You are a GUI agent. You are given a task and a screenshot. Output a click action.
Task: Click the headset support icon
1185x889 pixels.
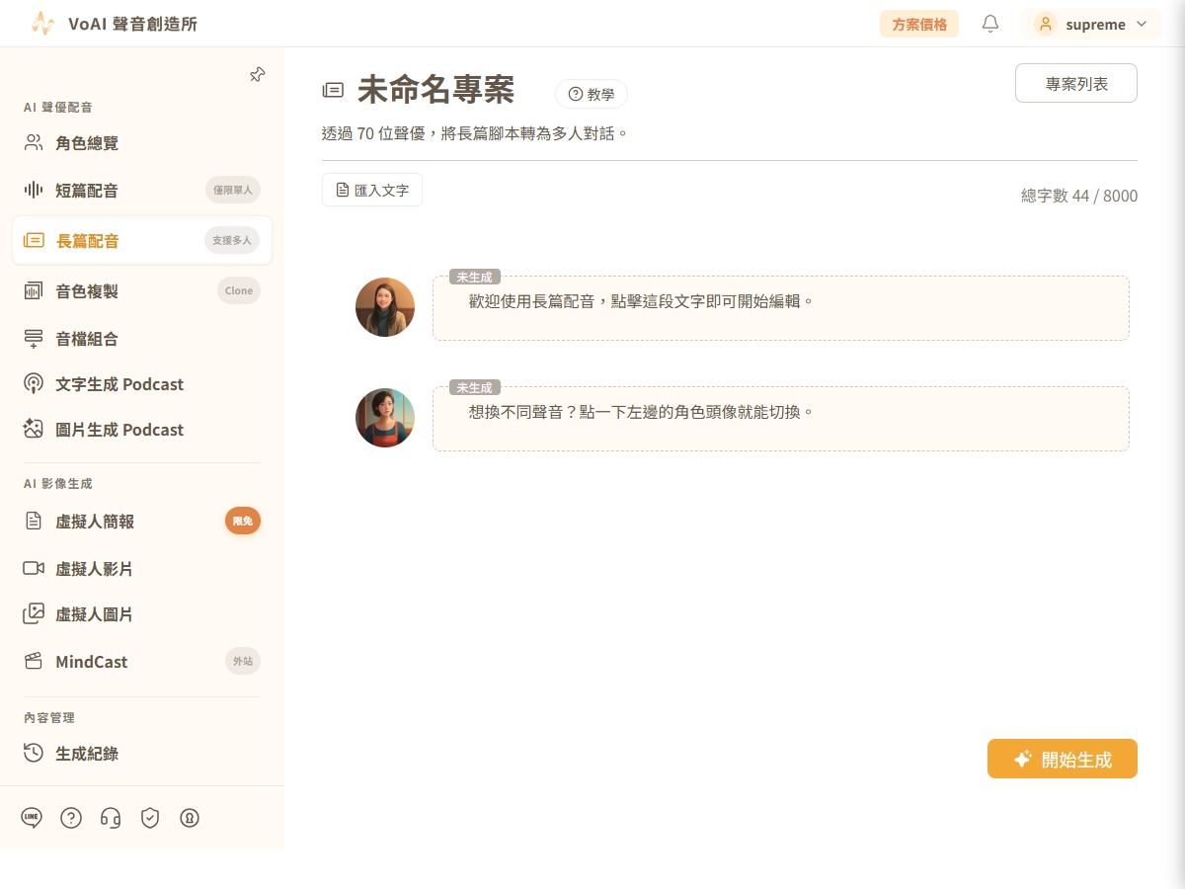111,818
